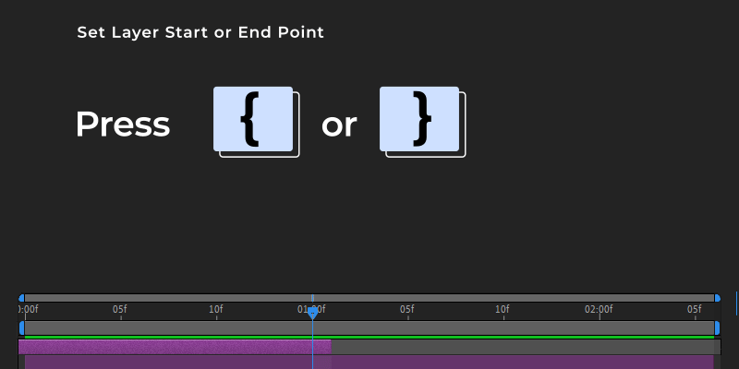Select the work area start handle

pyautogui.click(x=21, y=328)
